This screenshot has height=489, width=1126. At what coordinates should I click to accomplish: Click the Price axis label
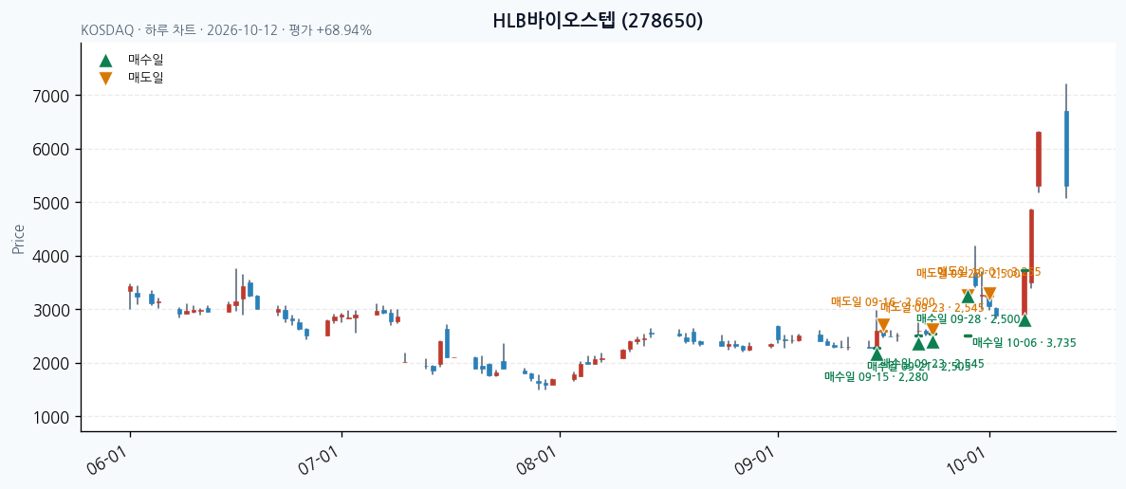coord(18,239)
